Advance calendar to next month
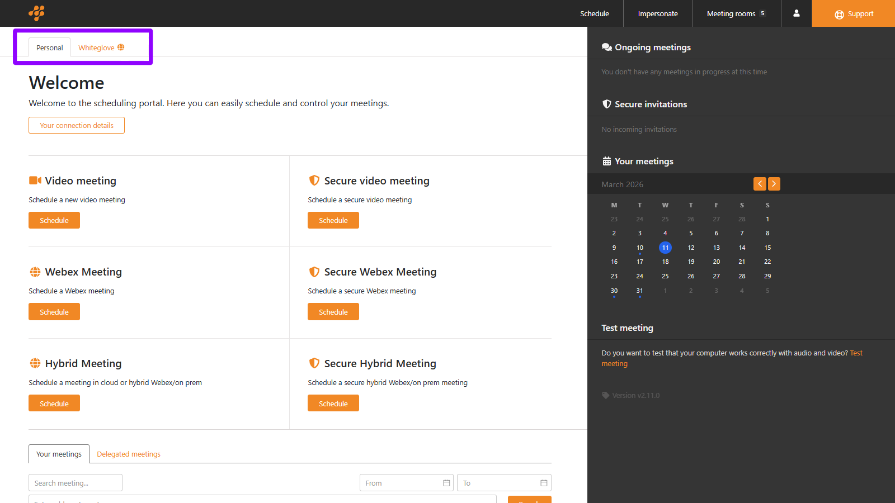Screen dimensions: 895x503 pyautogui.click(x=774, y=184)
